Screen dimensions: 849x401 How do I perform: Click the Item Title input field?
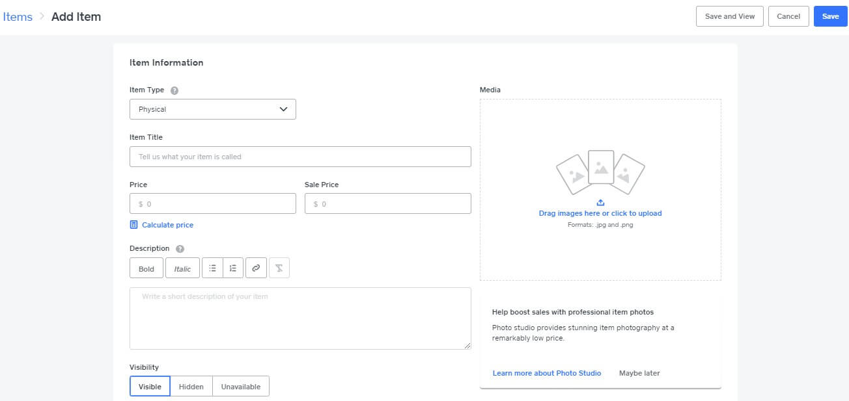300,156
